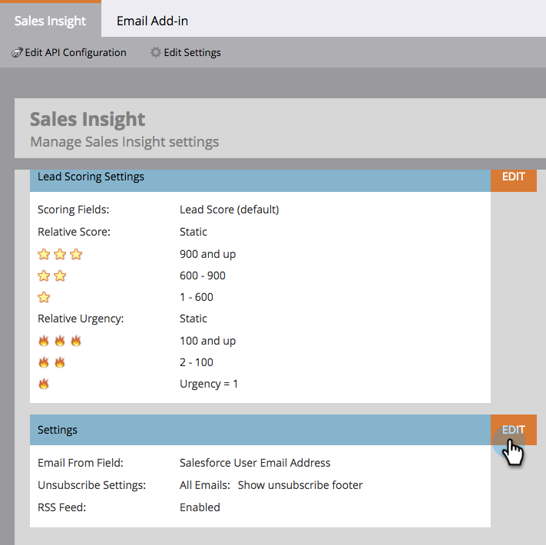
Task: Click the RSS Feed Enabled value
Action: pyautogui.click(x=200, y=507)
